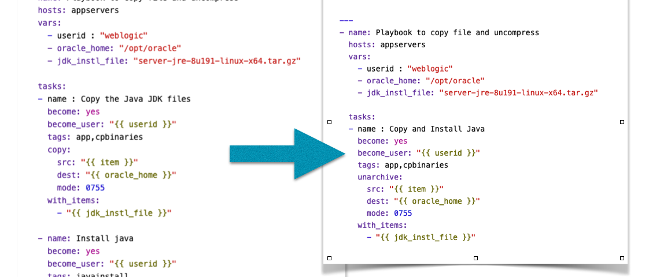Image resolution: width=671 pixels, height=277 pixels.
Task: Click become_user line under Copy and Install Java
Action: [419, 153]
